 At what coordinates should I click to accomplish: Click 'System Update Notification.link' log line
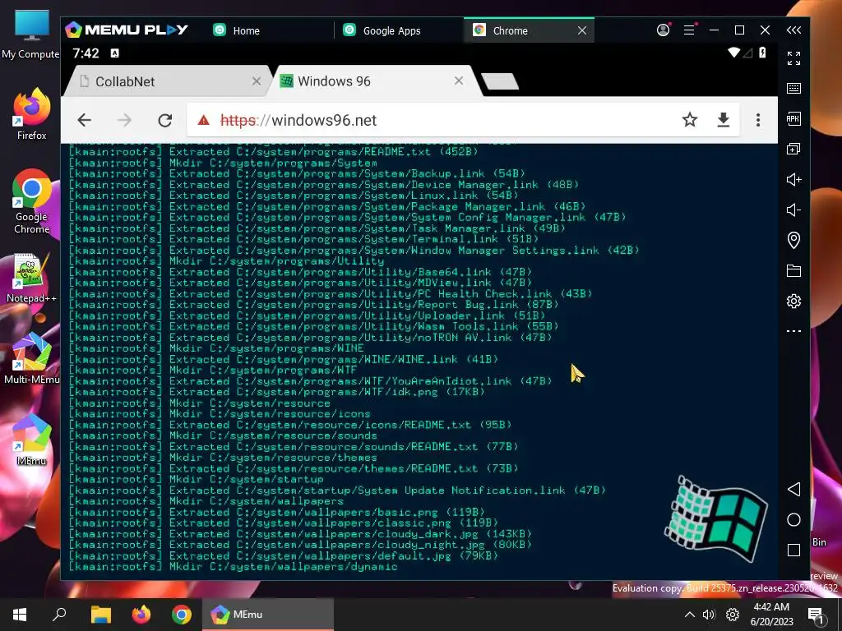(337, 491)
